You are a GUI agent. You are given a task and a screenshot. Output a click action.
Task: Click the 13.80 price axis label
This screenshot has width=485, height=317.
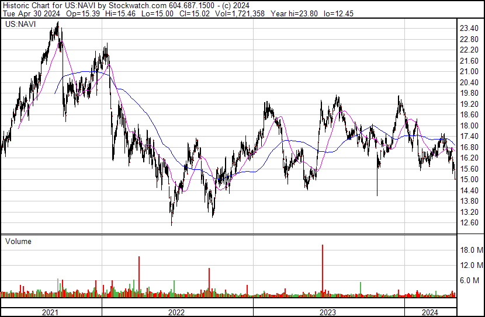(469, 201)
